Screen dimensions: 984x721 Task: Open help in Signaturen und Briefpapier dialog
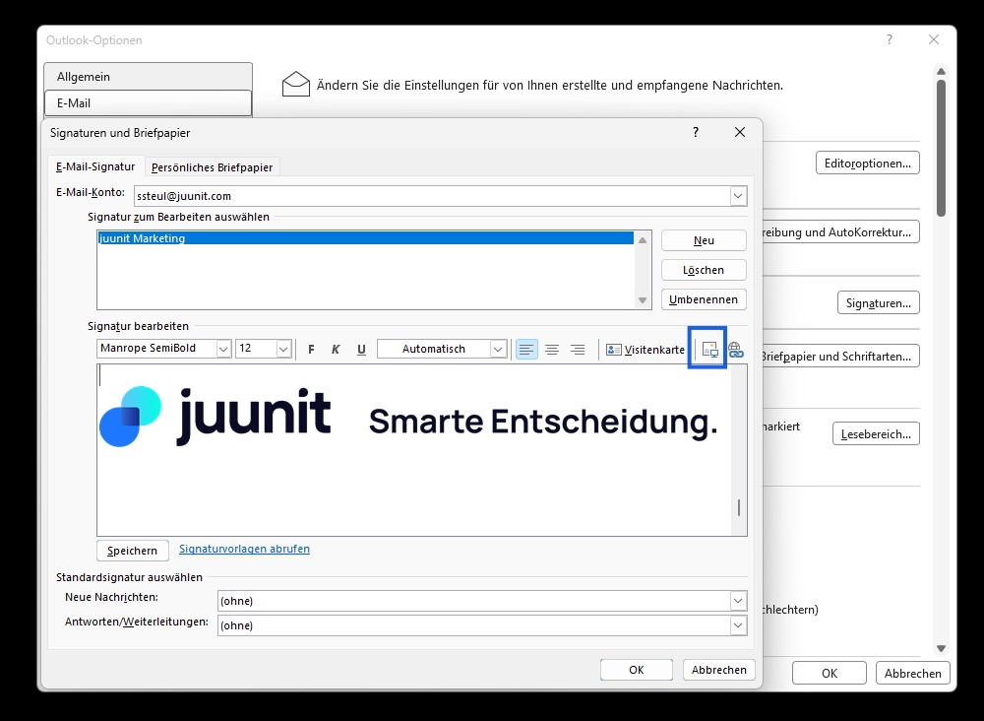[x=696, y=132]
